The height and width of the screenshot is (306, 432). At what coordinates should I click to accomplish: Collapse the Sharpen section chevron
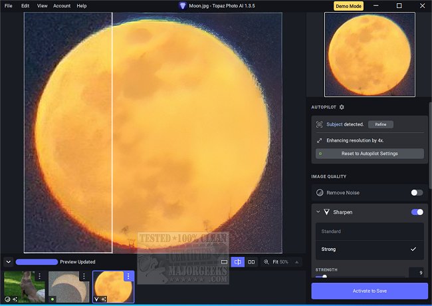[318, 212]
